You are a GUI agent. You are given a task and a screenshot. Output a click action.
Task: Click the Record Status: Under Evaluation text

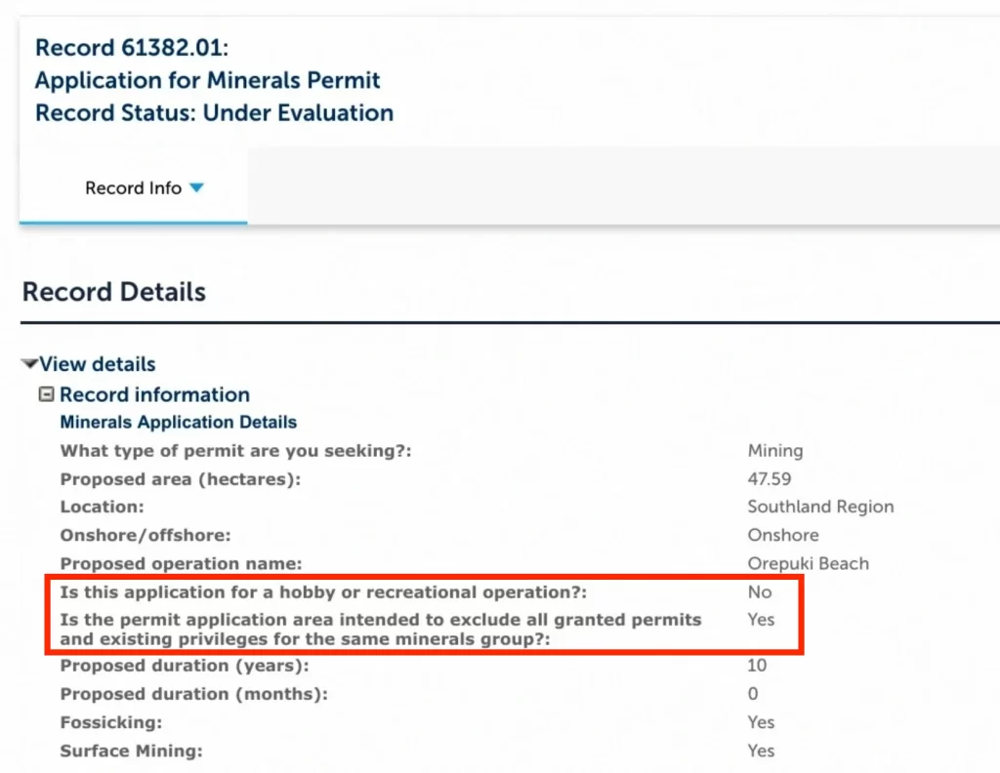click(x=214, y=113)
